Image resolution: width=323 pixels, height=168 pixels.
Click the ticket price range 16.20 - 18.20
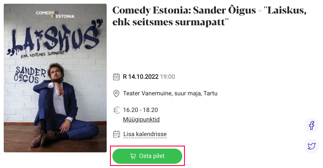[x=140, y=110]
